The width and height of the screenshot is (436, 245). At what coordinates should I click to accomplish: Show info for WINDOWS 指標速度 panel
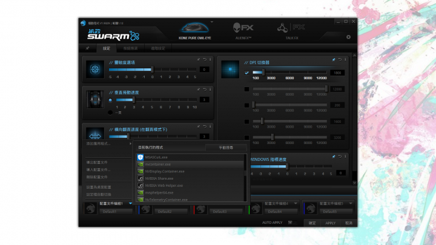345,157
